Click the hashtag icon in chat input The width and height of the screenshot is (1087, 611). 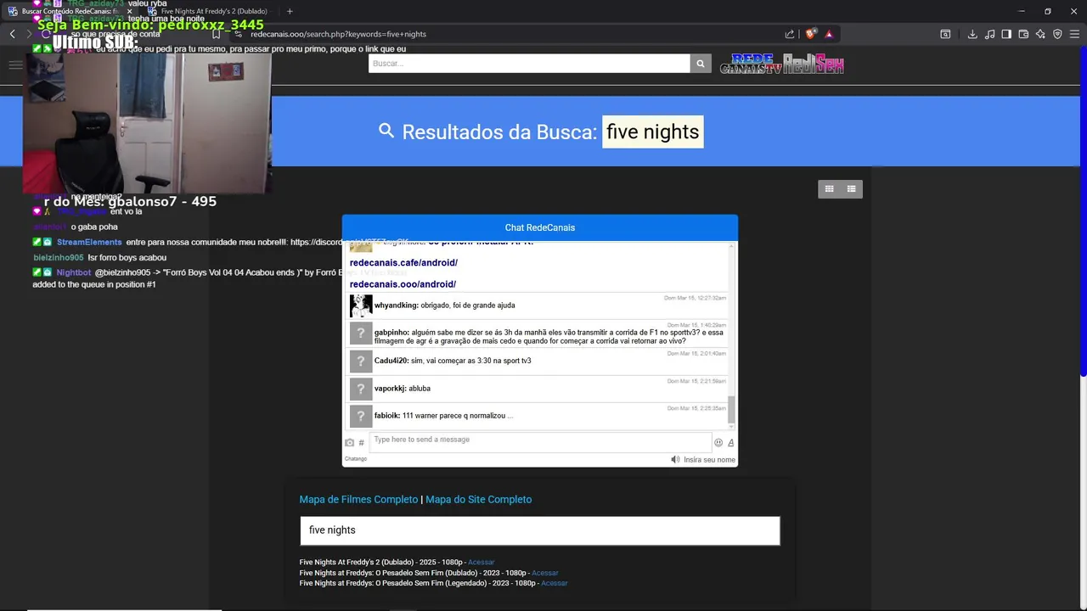click(361, 443)
